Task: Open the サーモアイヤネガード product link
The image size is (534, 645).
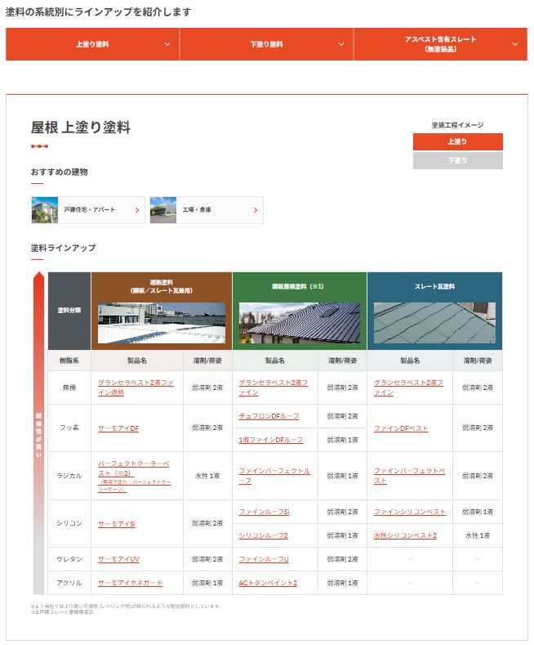Action: [x=130, y=583]
